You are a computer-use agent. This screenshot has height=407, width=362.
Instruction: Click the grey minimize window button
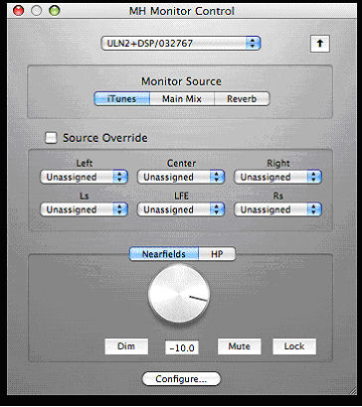coord(37,11)
